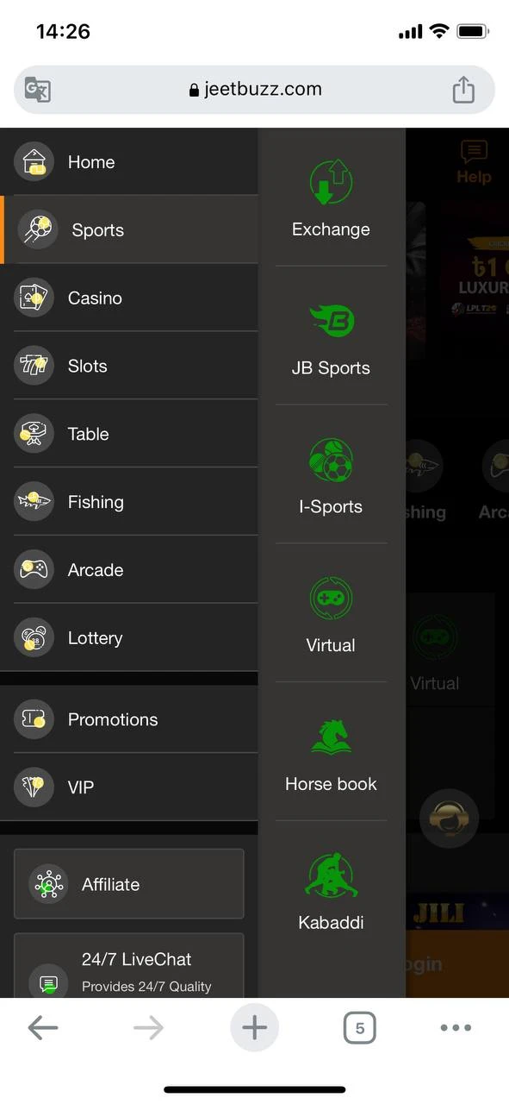Open the Lottery menu item
This screenshot has width=509, height=1104.
(129, 638)
